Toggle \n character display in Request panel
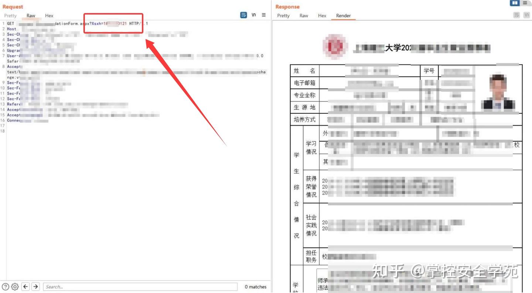532x293 pixels. click(x=253, y=15)
